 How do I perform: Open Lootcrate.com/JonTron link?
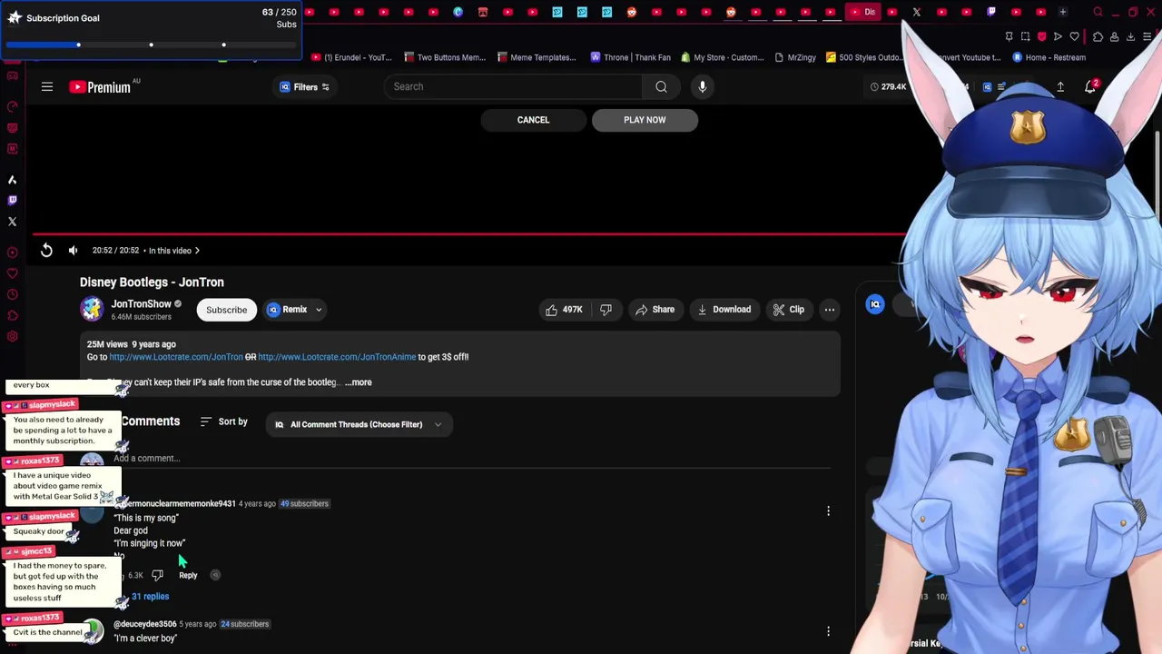click(176, 357)
